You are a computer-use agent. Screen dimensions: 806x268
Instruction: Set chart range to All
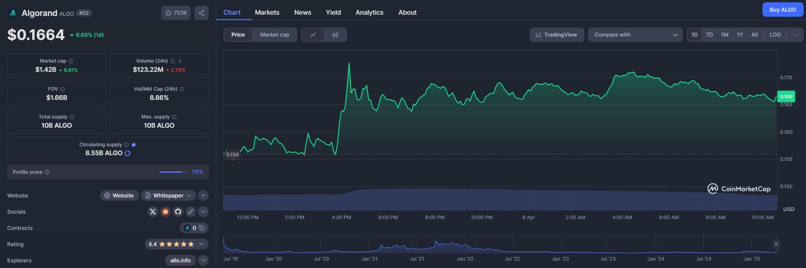pos(755,35)
